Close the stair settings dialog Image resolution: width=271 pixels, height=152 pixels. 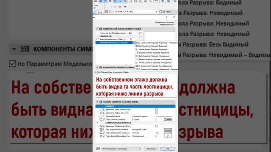(174, 17)
